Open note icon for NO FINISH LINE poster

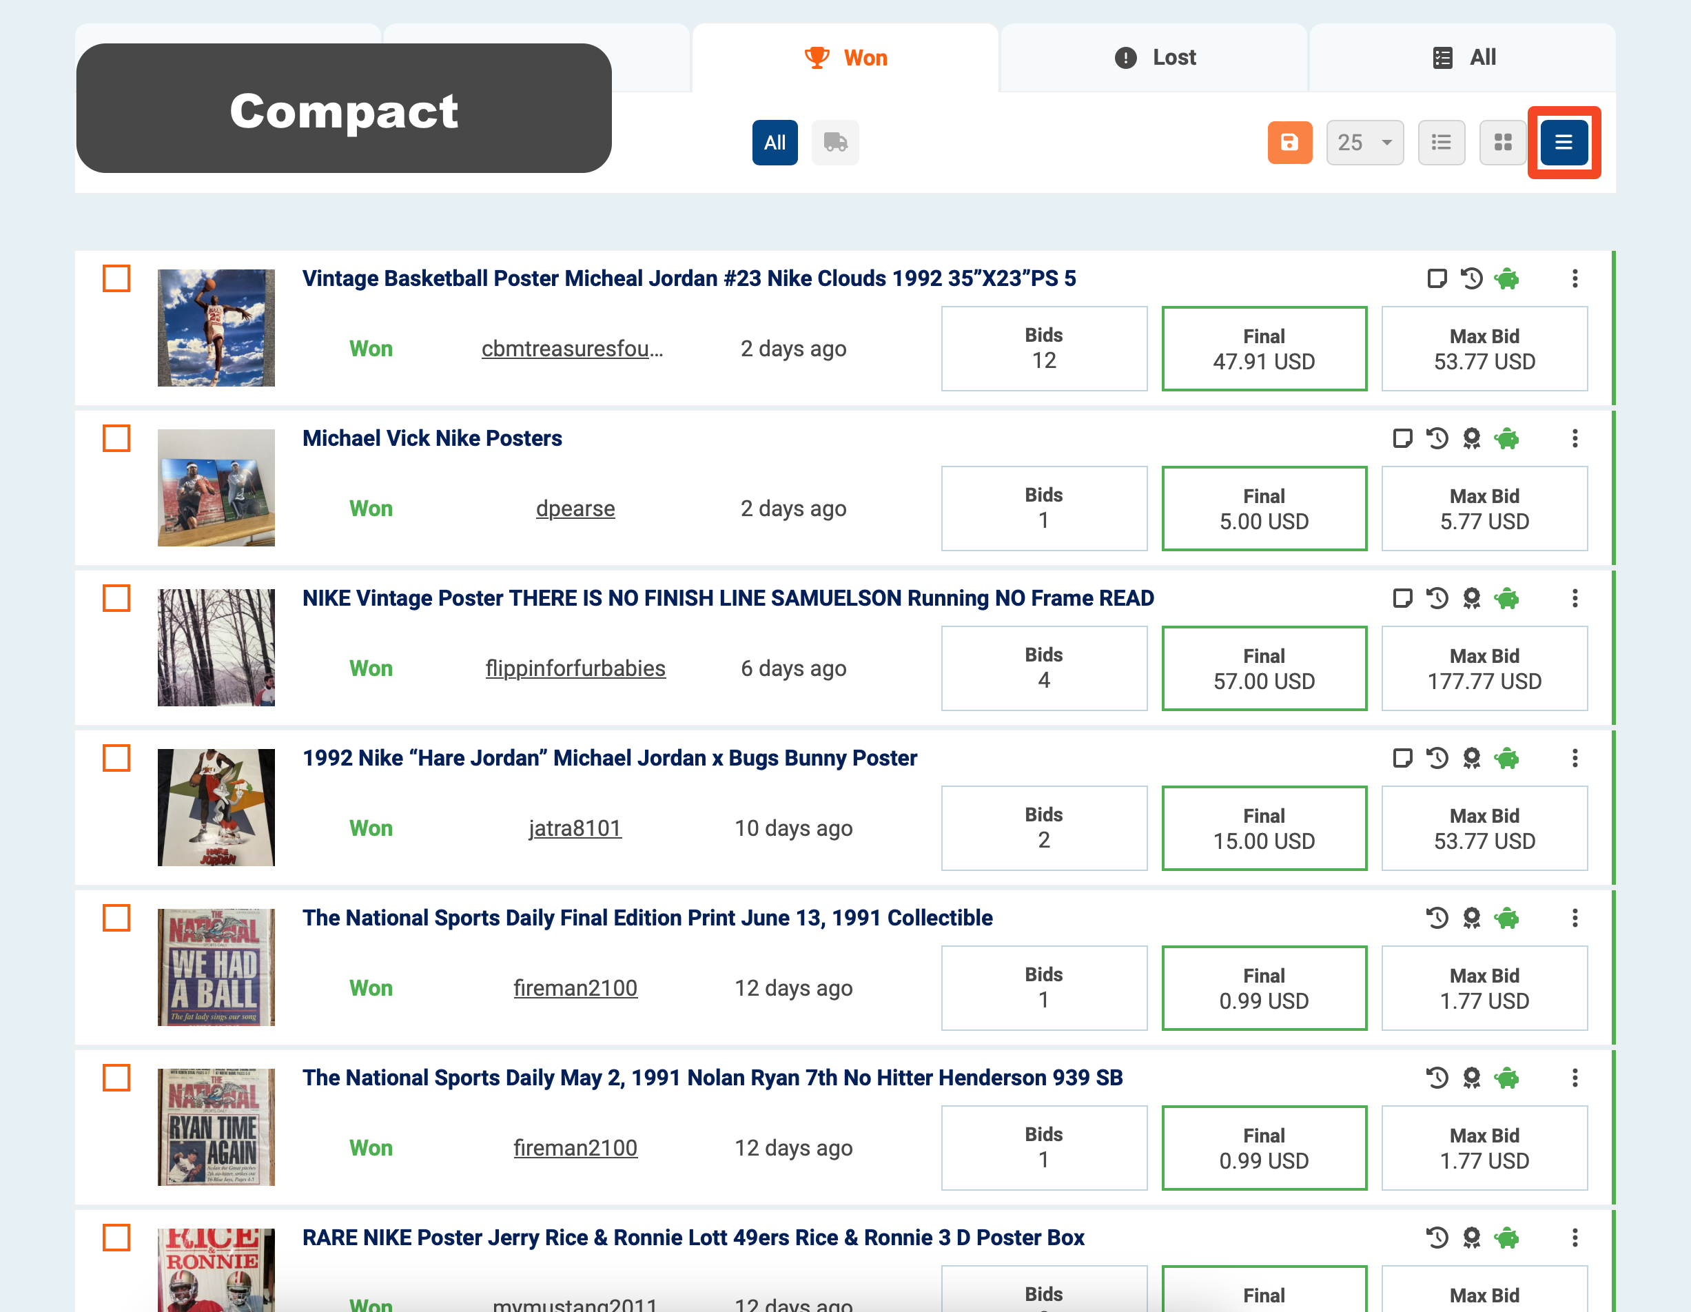(x=1402, y=598)
